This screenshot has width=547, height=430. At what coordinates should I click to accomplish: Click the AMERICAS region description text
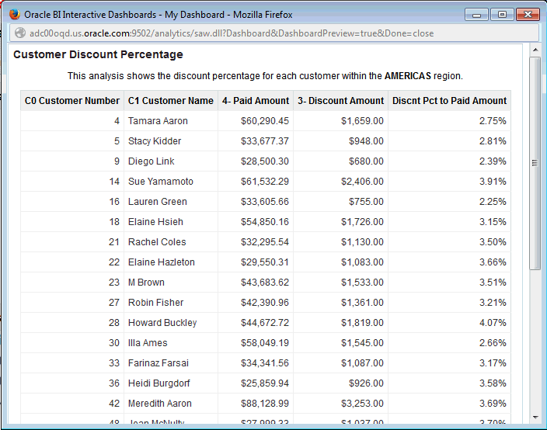(x=265, y=76)
